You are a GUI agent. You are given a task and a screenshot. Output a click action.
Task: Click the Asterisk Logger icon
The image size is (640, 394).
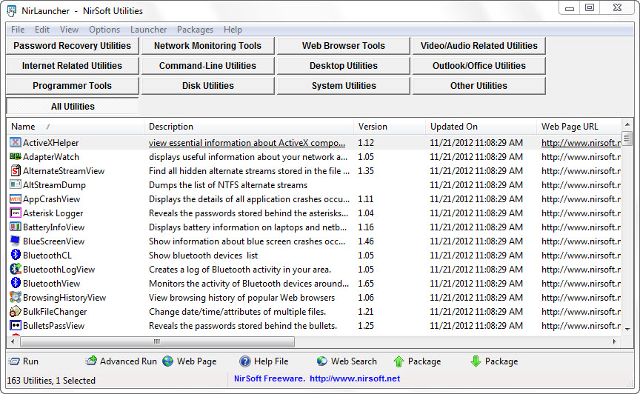click(x=15, y=213)
